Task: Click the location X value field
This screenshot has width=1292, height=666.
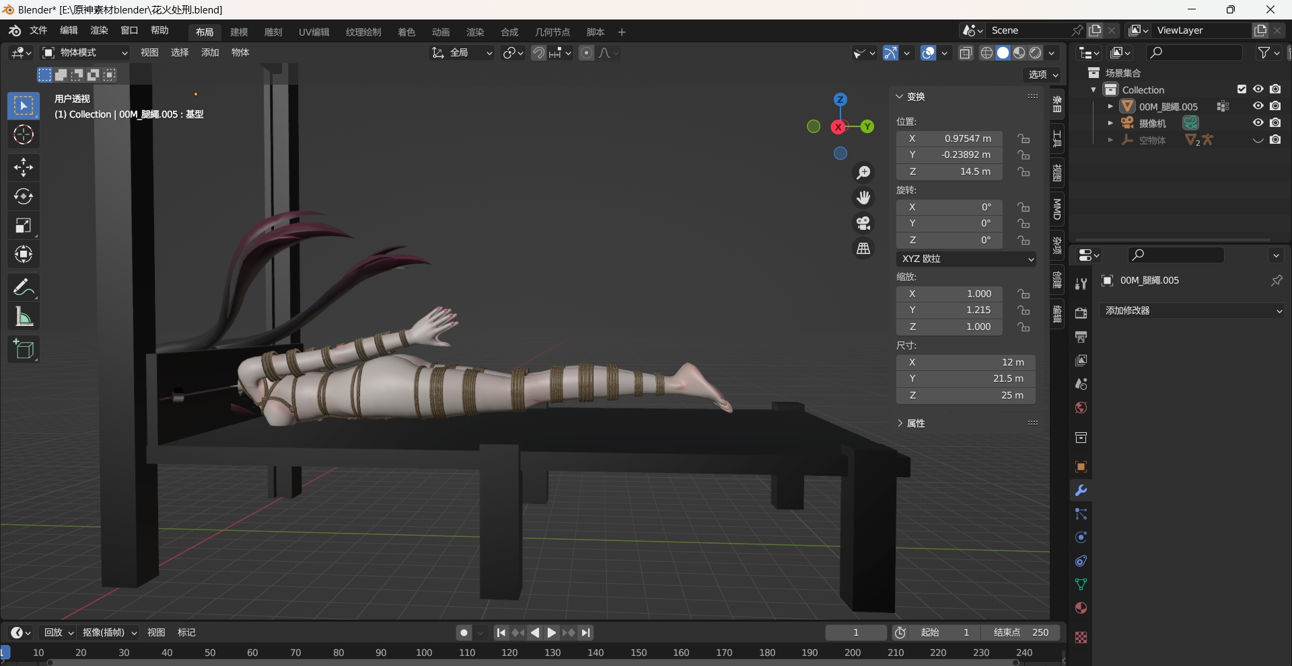Action: click(x=949, y=138)
